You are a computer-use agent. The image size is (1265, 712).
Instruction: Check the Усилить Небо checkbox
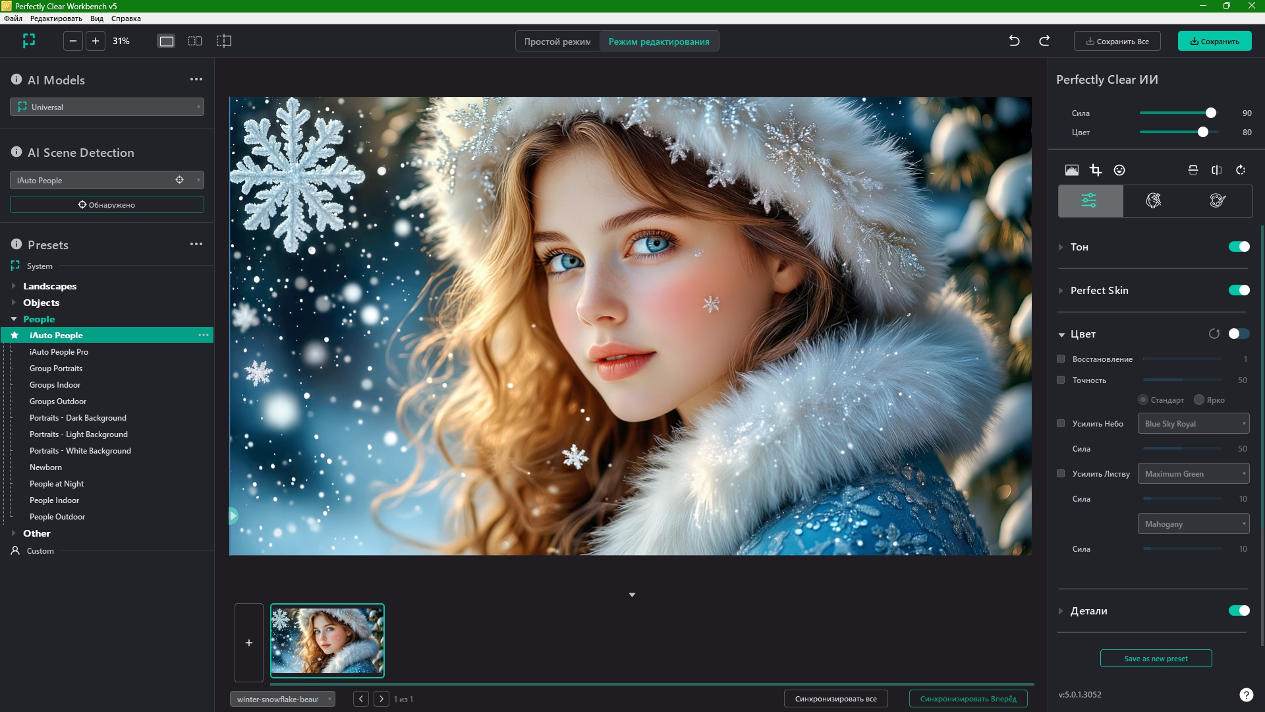pyautogui.click(x=1061, y=423)
